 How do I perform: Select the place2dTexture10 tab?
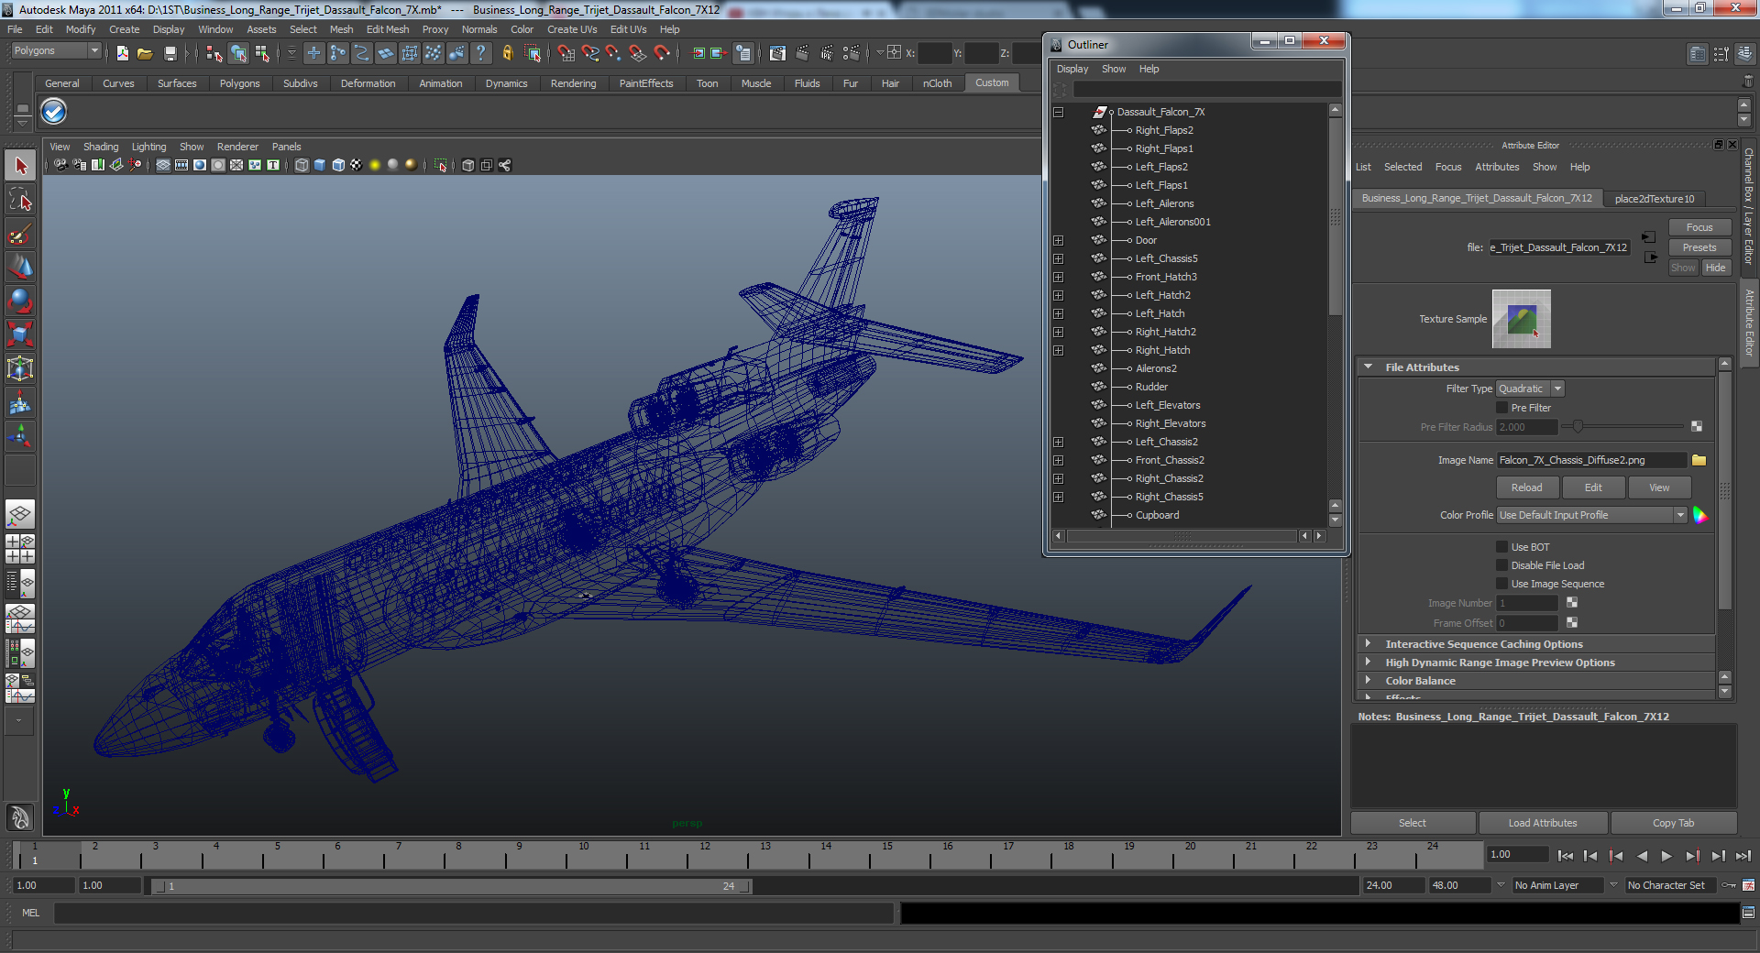[x=1655, y=199]
